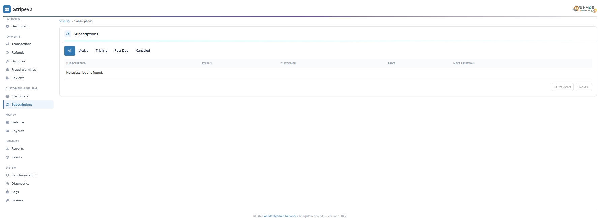The width and height of the screenshot is (598, 220).
Task: Select Subscriptions in the sidebar
Action: tap(28, 105)
